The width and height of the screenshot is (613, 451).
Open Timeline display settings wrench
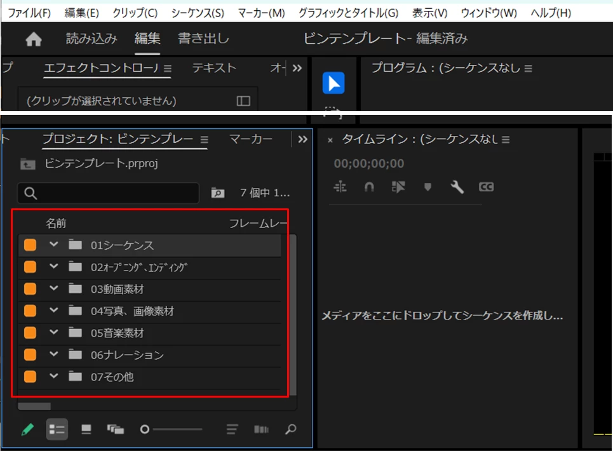pos(457,187)
